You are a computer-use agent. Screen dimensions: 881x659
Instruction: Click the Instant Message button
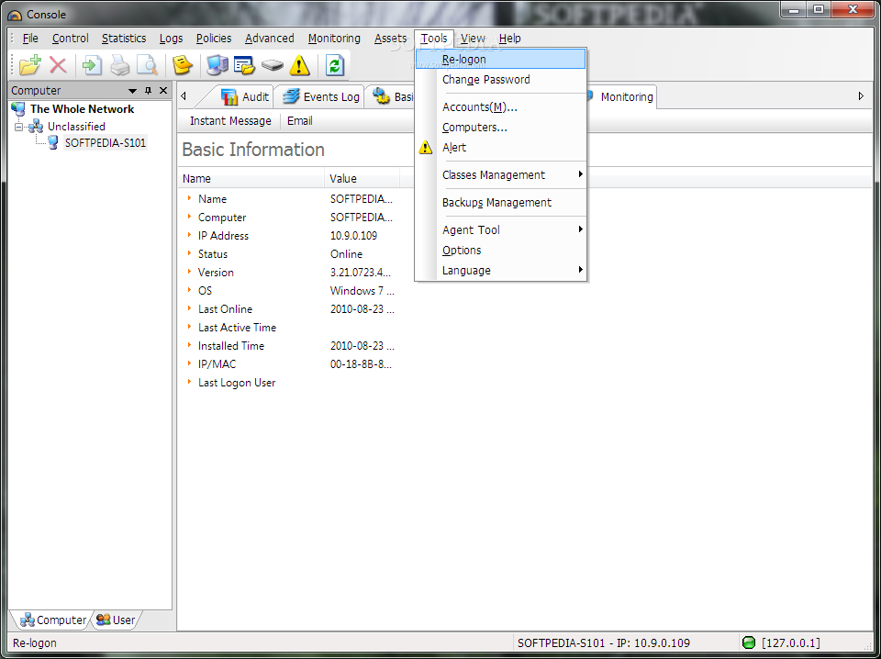[230, 121]
